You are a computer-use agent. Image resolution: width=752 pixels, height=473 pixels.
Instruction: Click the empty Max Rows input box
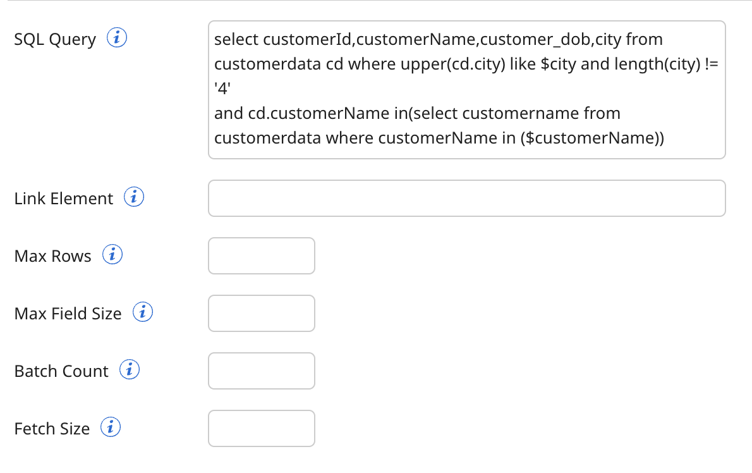[x=261, y=255]
